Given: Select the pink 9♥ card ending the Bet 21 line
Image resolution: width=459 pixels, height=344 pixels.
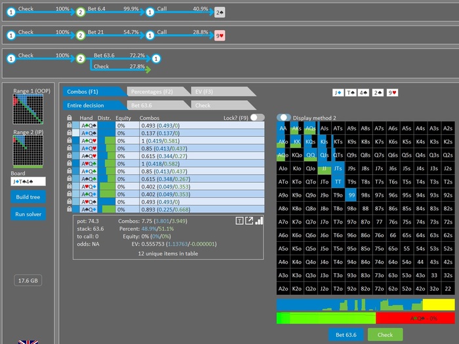Looking at the screenshot, I should (x=220, y=35).
